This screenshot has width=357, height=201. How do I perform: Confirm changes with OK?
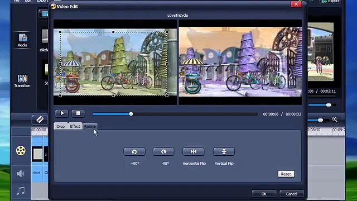coord(264,194)
